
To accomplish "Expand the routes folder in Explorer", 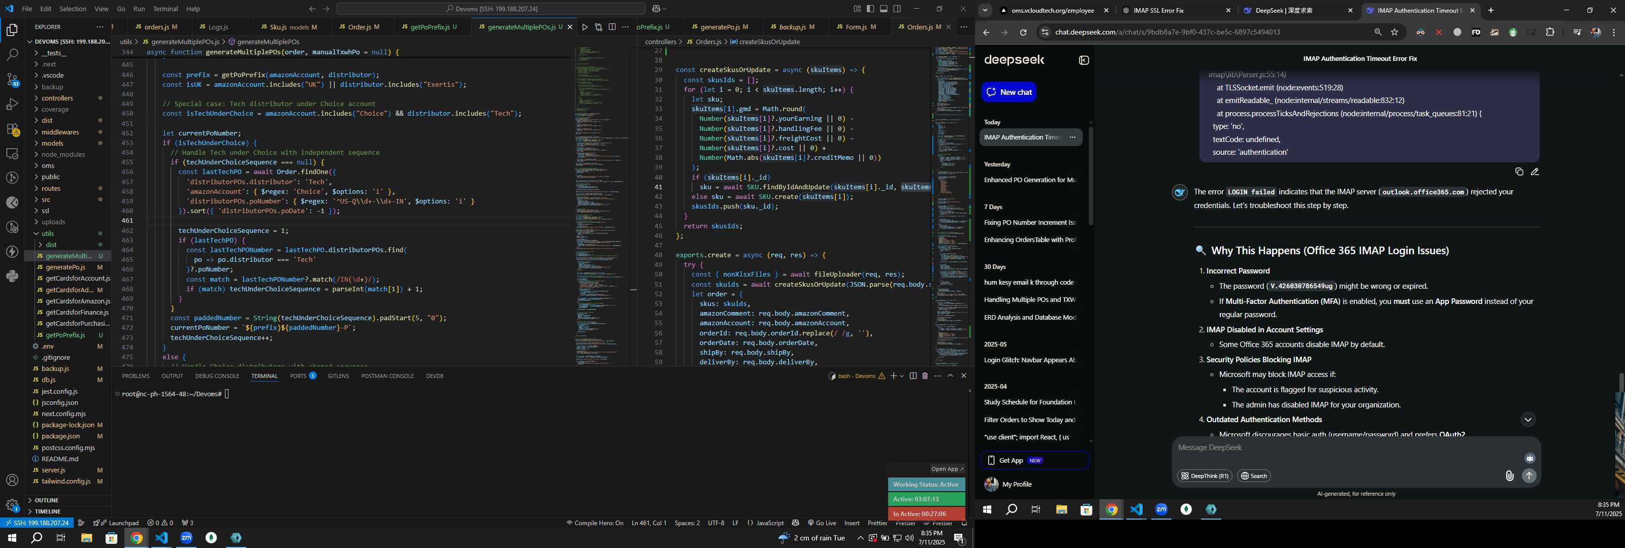I will pyautogui.click(x=51, y=189).
